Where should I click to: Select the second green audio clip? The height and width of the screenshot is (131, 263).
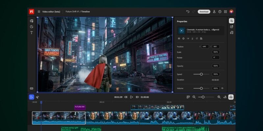click(x=185, y=128)
